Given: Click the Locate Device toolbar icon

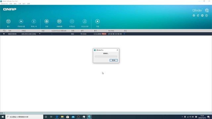Looking at the screenshot, I should pyautogui.click(x=85, y=21).
